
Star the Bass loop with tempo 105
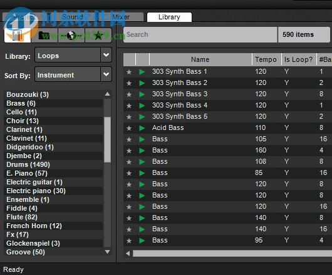(129, 139)
